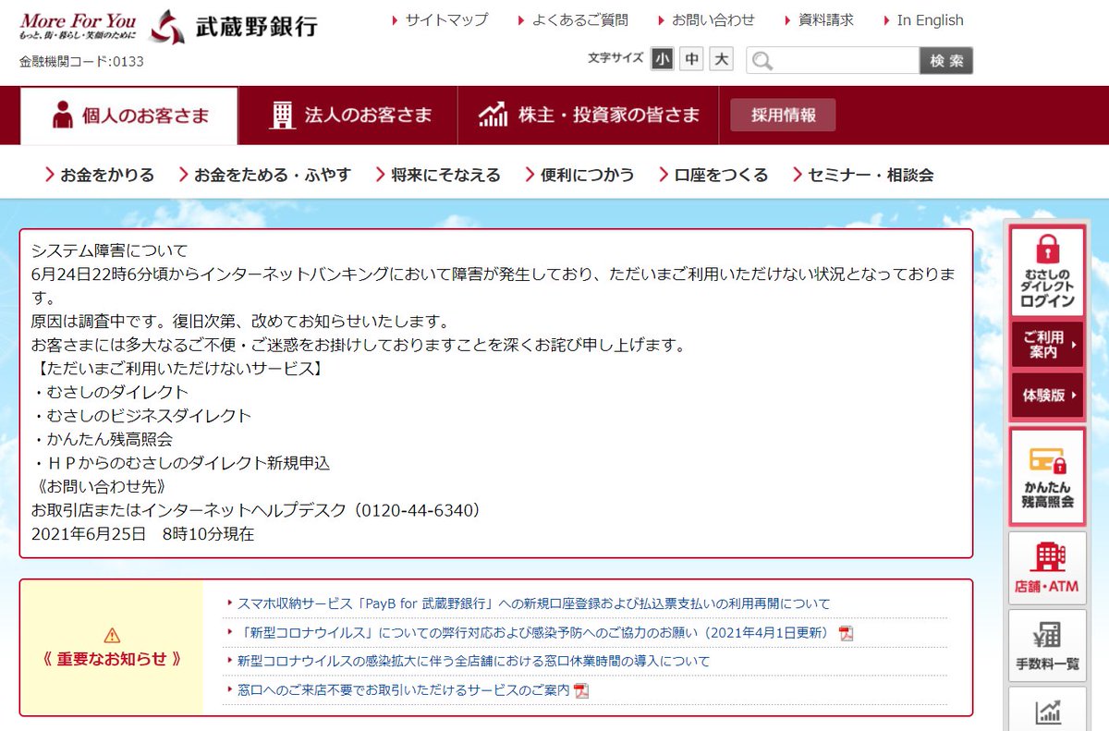
Task: Set text size to 中
Action: (x=691, y=59)
